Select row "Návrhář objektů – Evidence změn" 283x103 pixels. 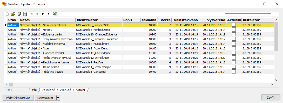[139, 34]
